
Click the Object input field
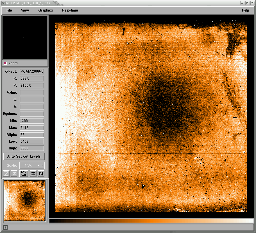tap(32, 71)
